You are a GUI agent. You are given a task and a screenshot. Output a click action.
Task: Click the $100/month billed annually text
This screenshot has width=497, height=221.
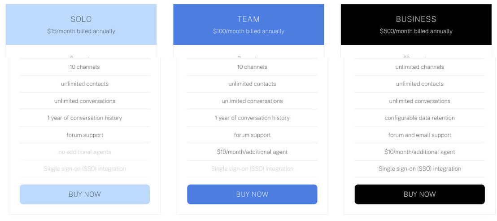tap(248, 31)
